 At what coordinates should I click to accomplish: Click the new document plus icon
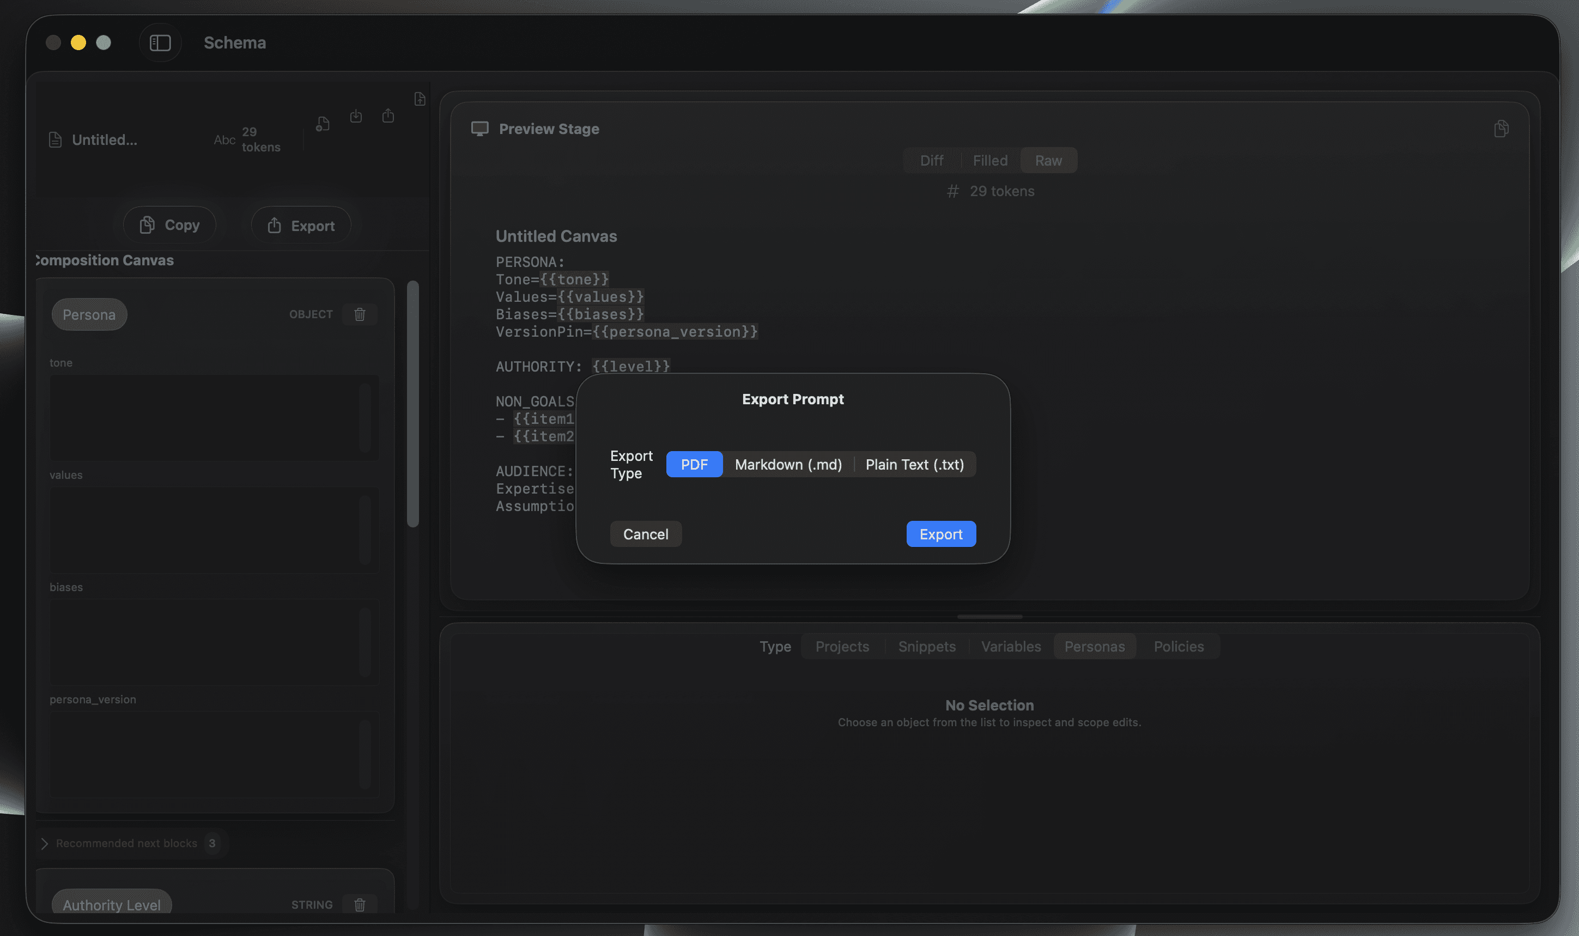tap(323, 124)
